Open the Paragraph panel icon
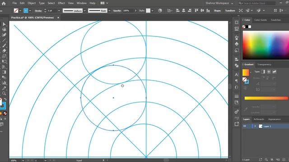289x162 pixels. coord(237,81)
